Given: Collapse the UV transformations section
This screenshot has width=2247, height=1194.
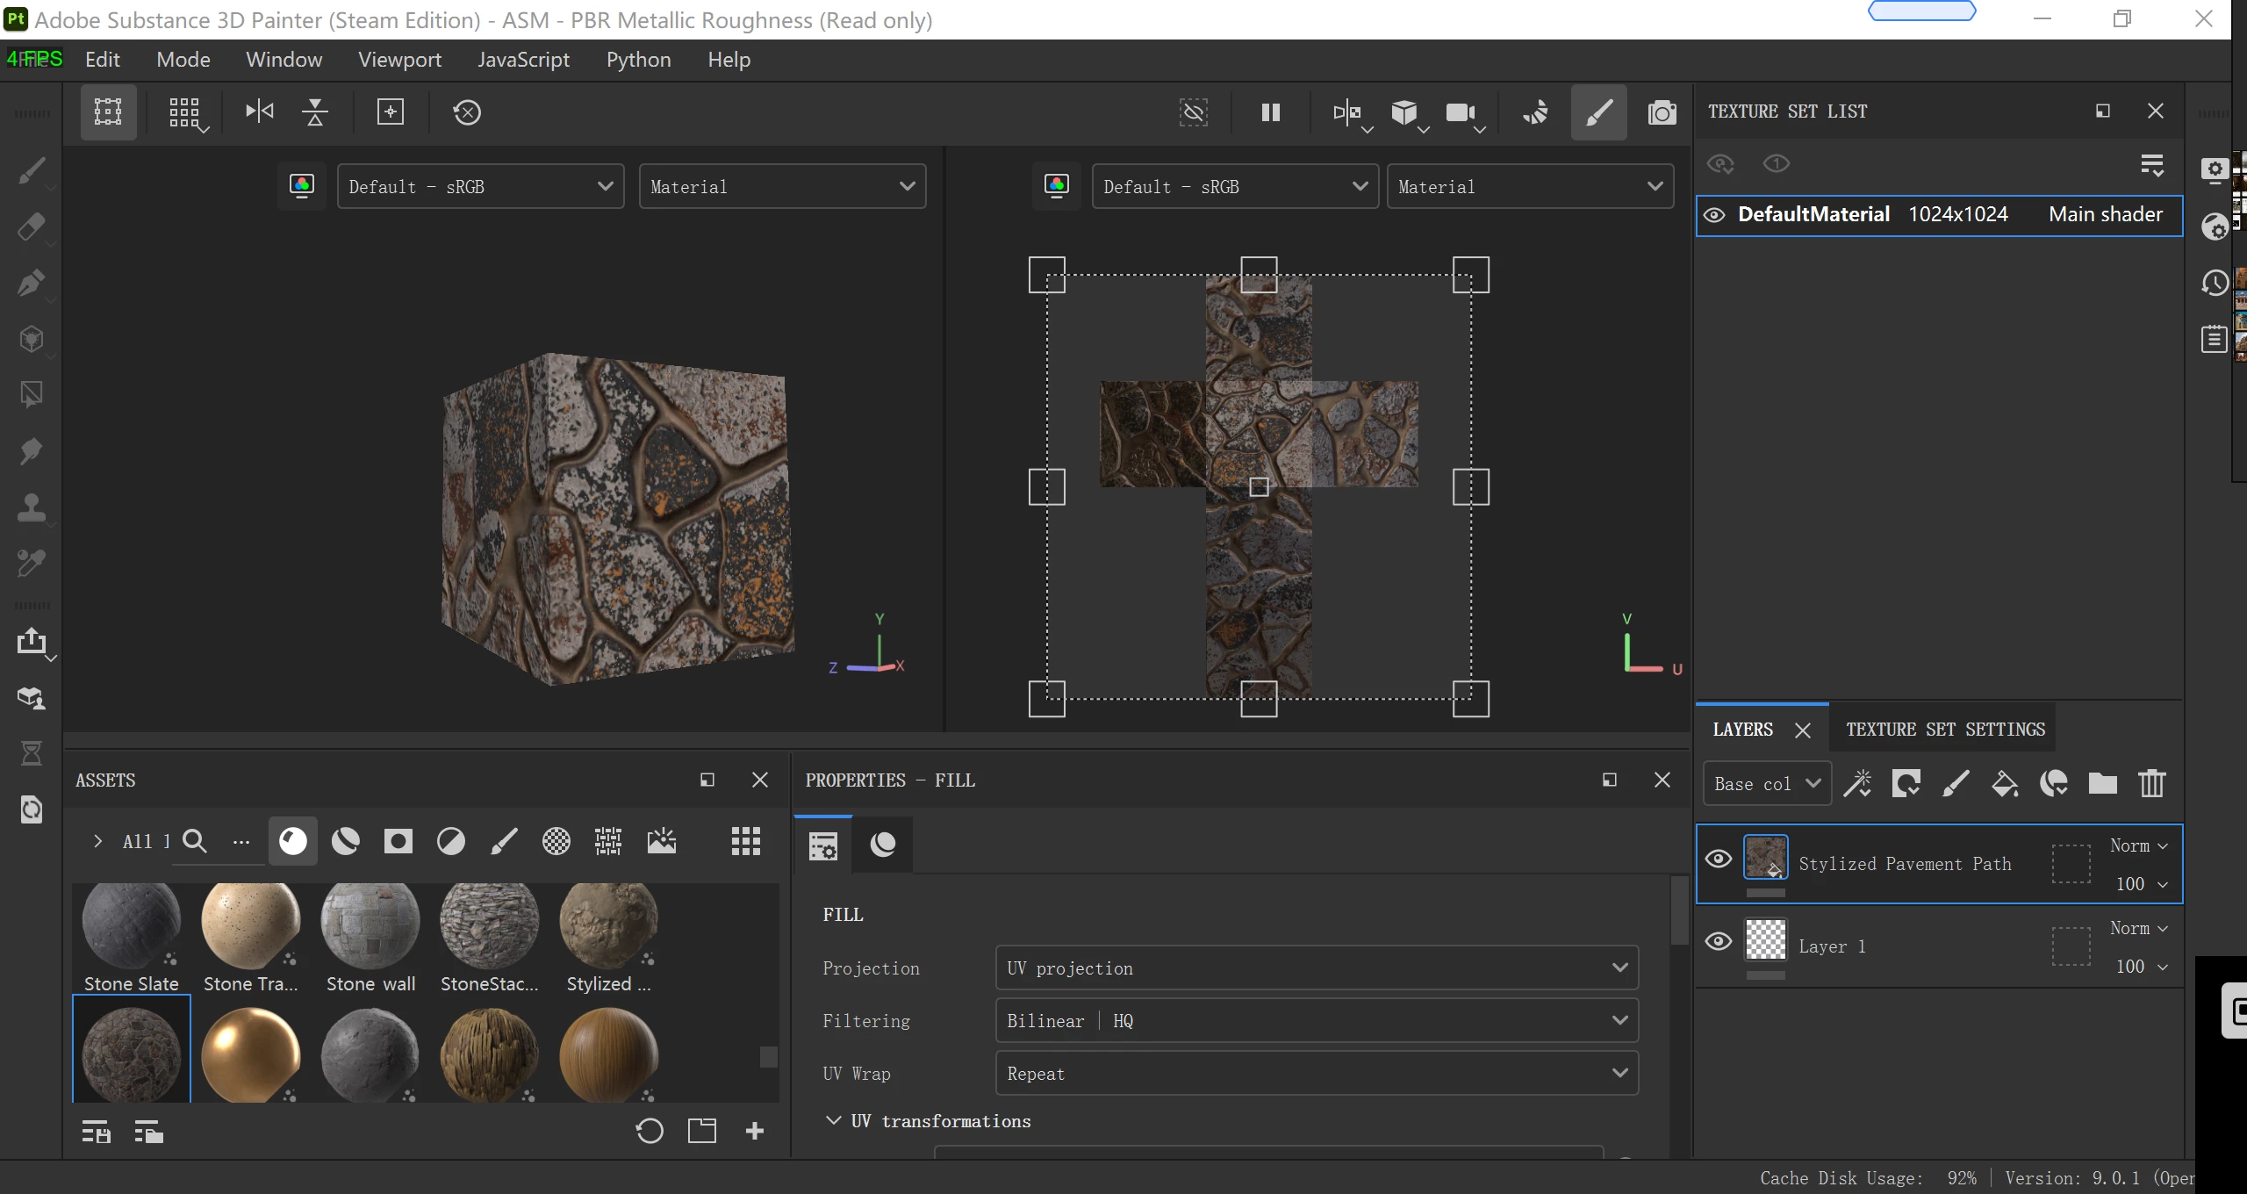Looking at the screenshot, I should pos(834,1120).
